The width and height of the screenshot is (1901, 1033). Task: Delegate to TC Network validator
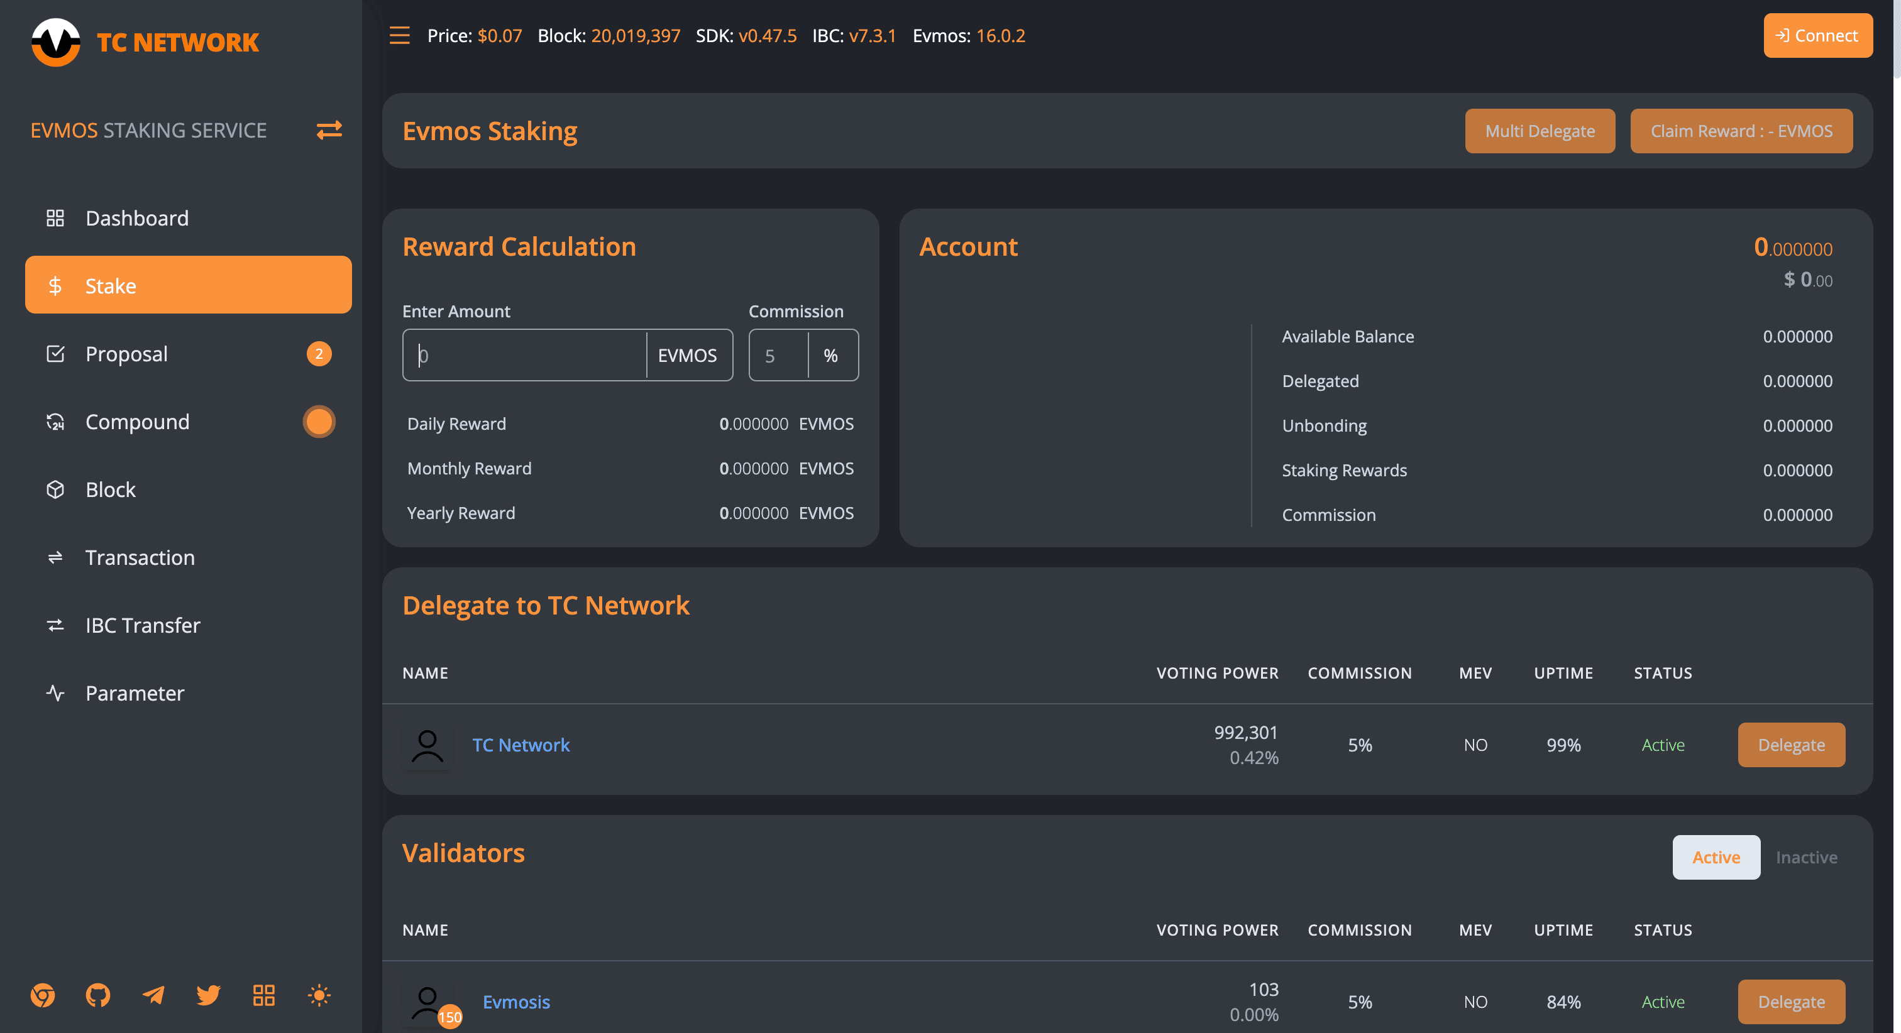click(1791, 745)
